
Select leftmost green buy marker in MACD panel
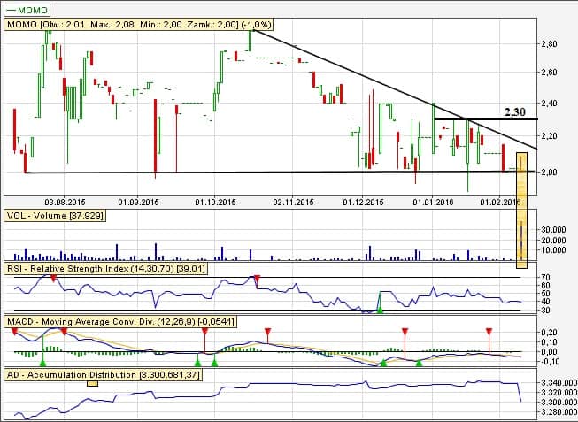[x=42, y=361]
